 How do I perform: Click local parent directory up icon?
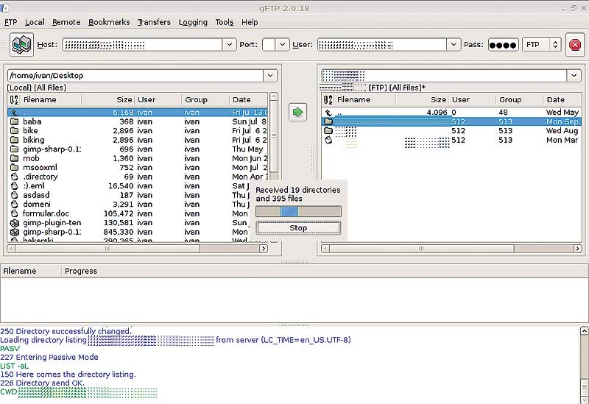click(x=14, y=113)
